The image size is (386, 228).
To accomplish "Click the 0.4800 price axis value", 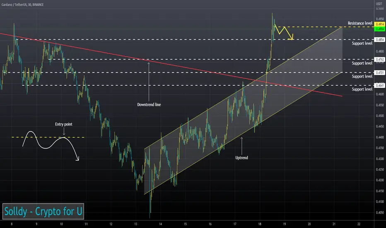I will (x=380, y=51).
